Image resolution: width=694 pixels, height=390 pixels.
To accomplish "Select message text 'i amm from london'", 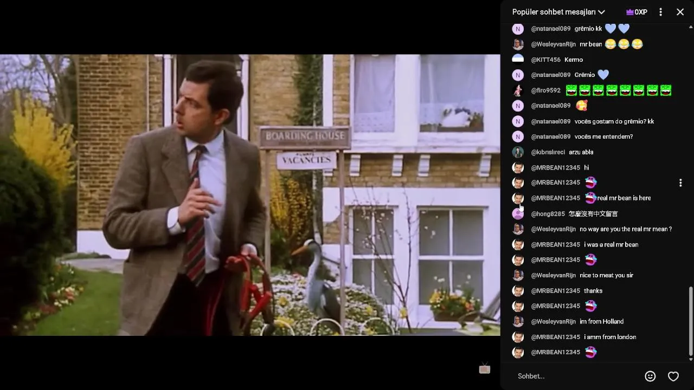I will pyautogui.click(x=610, y=337).
